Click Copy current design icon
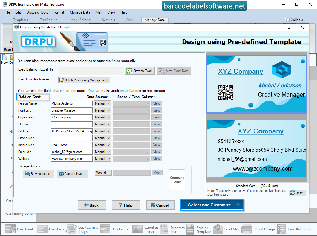 pos(71,229)
